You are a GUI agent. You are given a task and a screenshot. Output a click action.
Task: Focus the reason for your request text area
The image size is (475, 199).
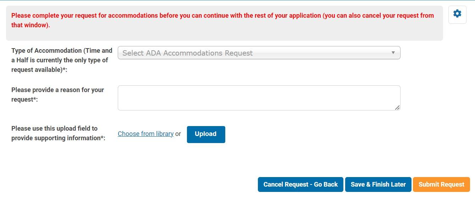point(259,98)
